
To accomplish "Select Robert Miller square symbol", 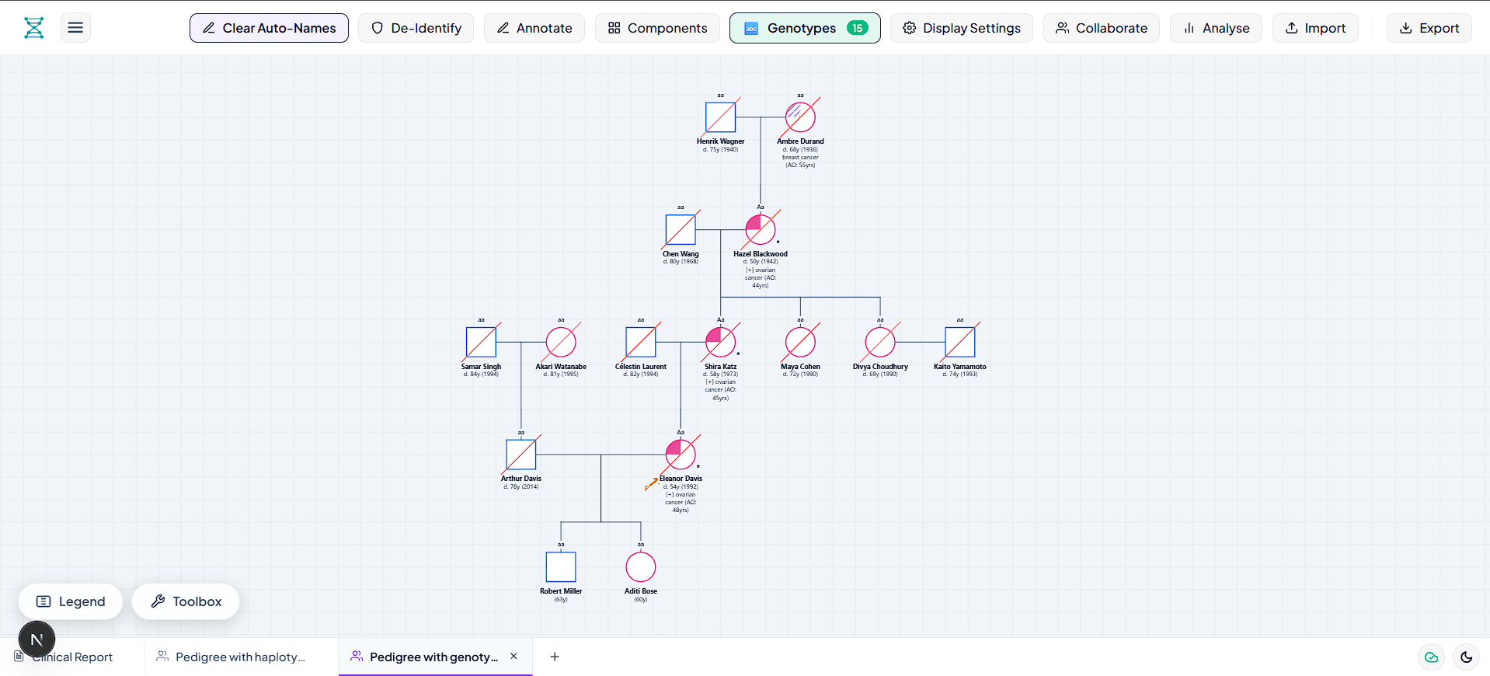I will 561,567.
